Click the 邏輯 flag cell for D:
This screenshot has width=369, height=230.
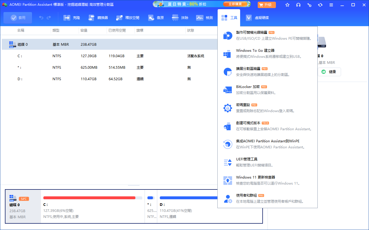(140, 79)
